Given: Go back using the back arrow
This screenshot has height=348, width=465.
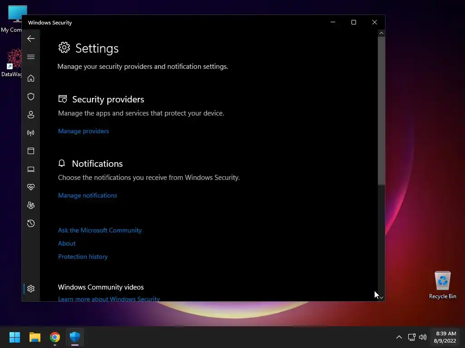Looking at the screenshot, I should 31,39.
